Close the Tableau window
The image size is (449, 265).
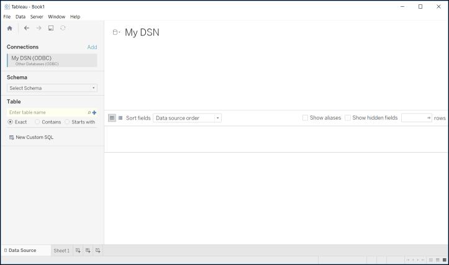(x=438, y=7)
